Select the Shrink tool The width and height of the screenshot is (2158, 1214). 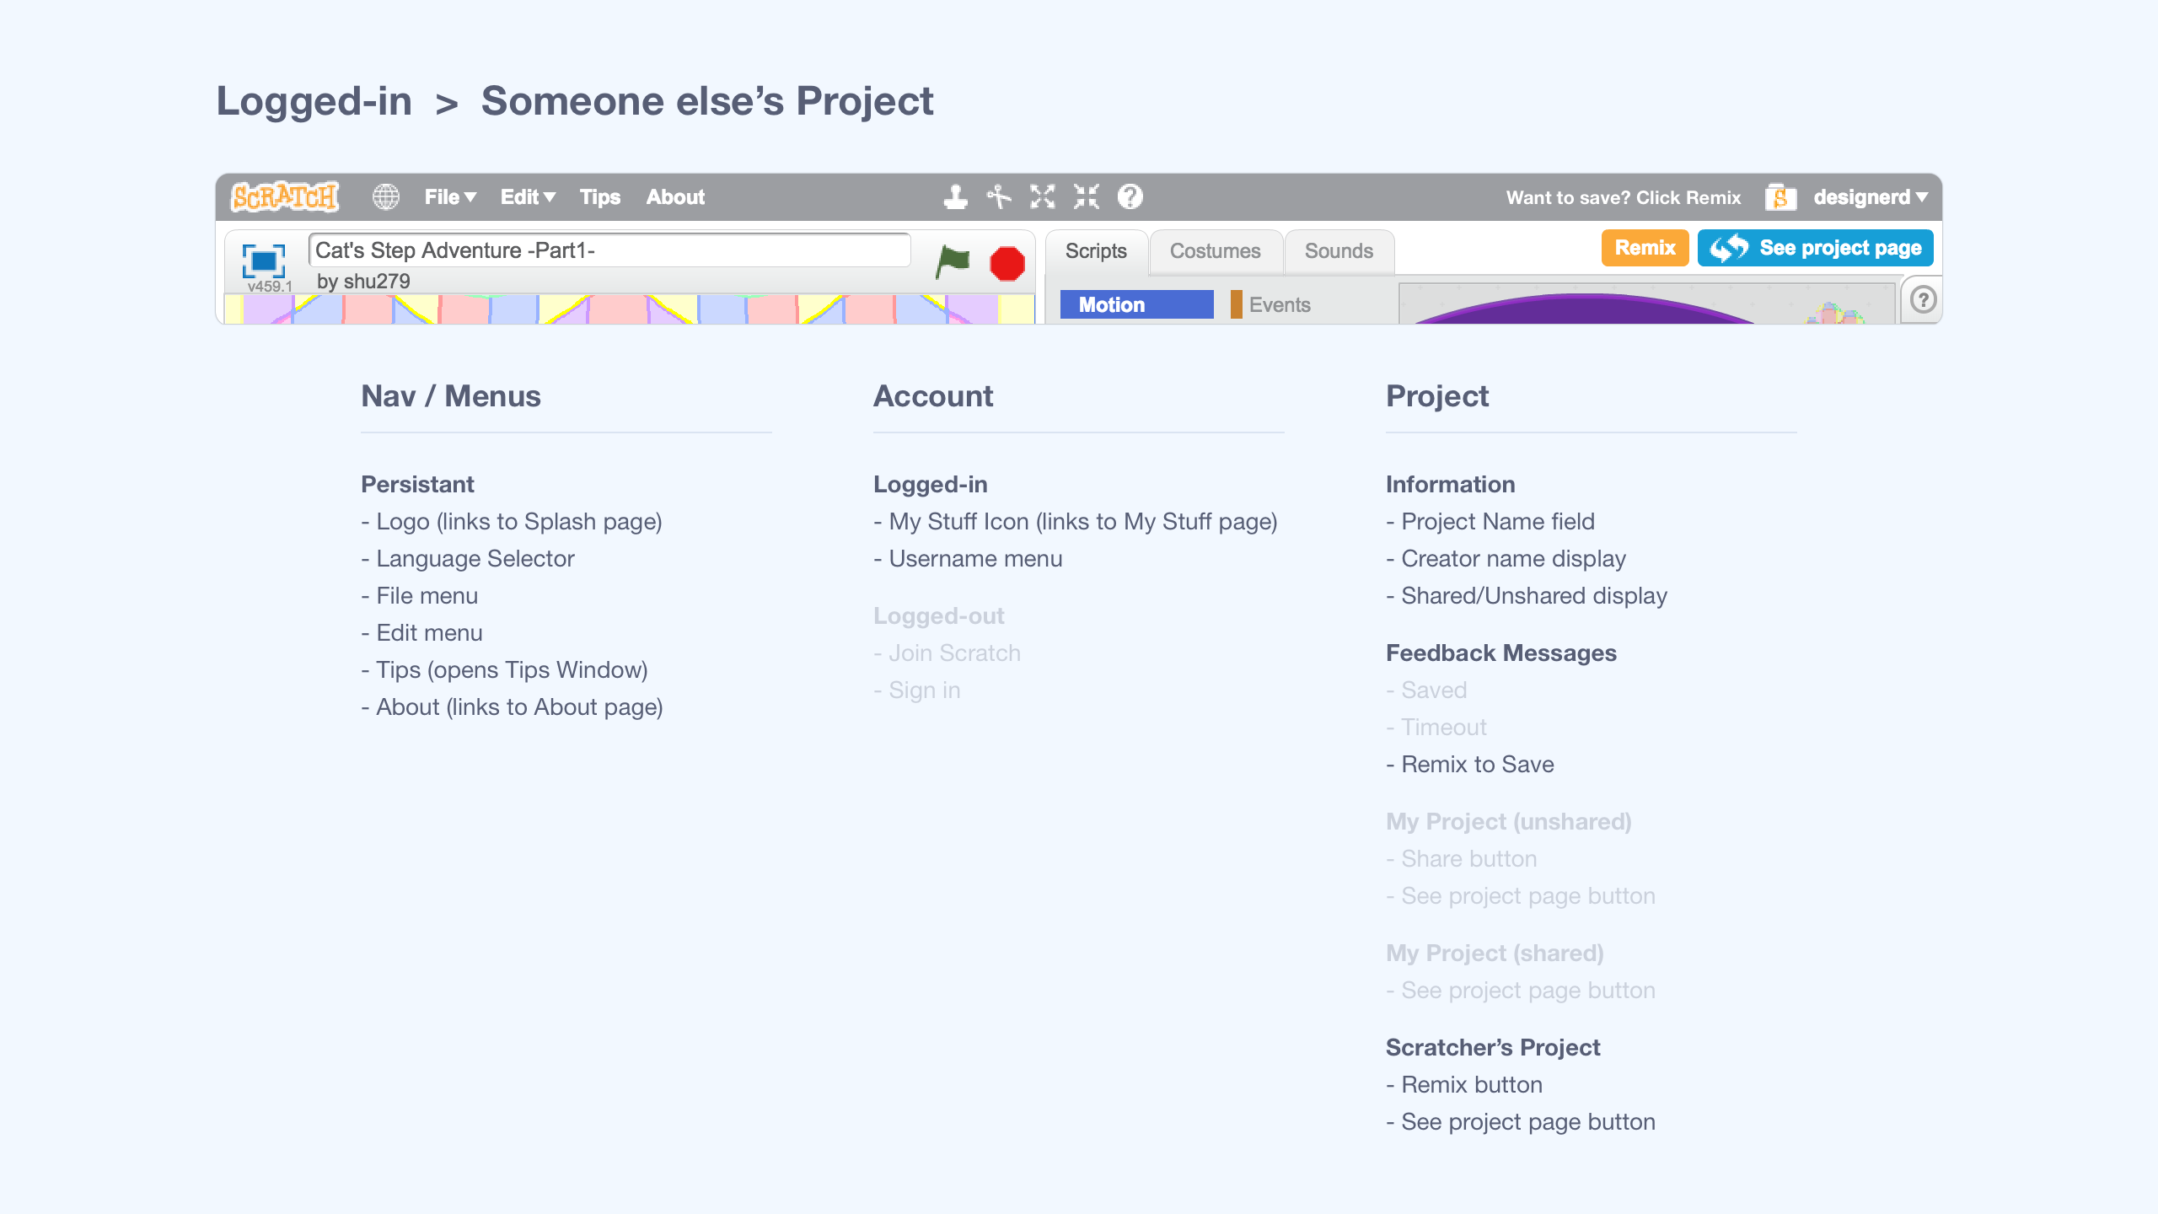1086,196
